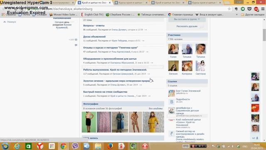Open Главная страница bookmark
The image size is (266, 150).
[x=181, y=15]
